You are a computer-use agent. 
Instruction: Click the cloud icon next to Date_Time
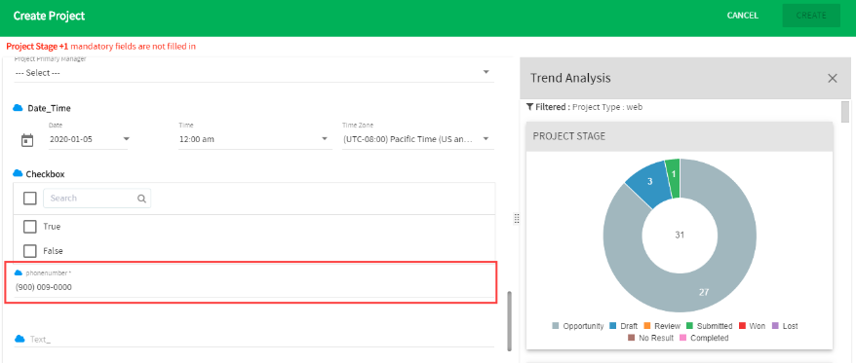[x=18, y=108]
